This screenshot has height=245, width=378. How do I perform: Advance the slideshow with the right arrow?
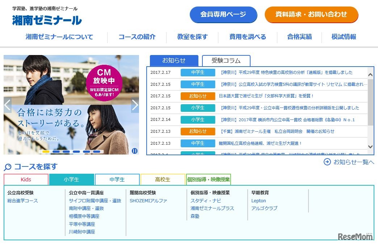pyautogui.click(x=135, y=105)
